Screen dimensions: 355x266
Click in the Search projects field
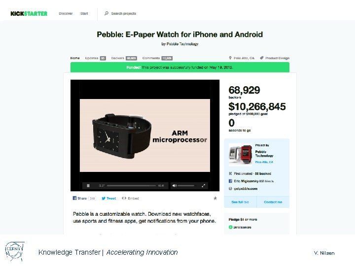tap(124, 14)
